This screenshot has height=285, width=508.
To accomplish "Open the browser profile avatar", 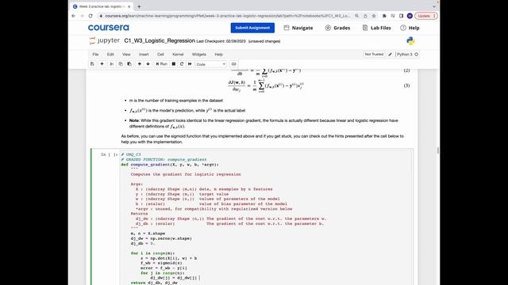I will point(410,16).
